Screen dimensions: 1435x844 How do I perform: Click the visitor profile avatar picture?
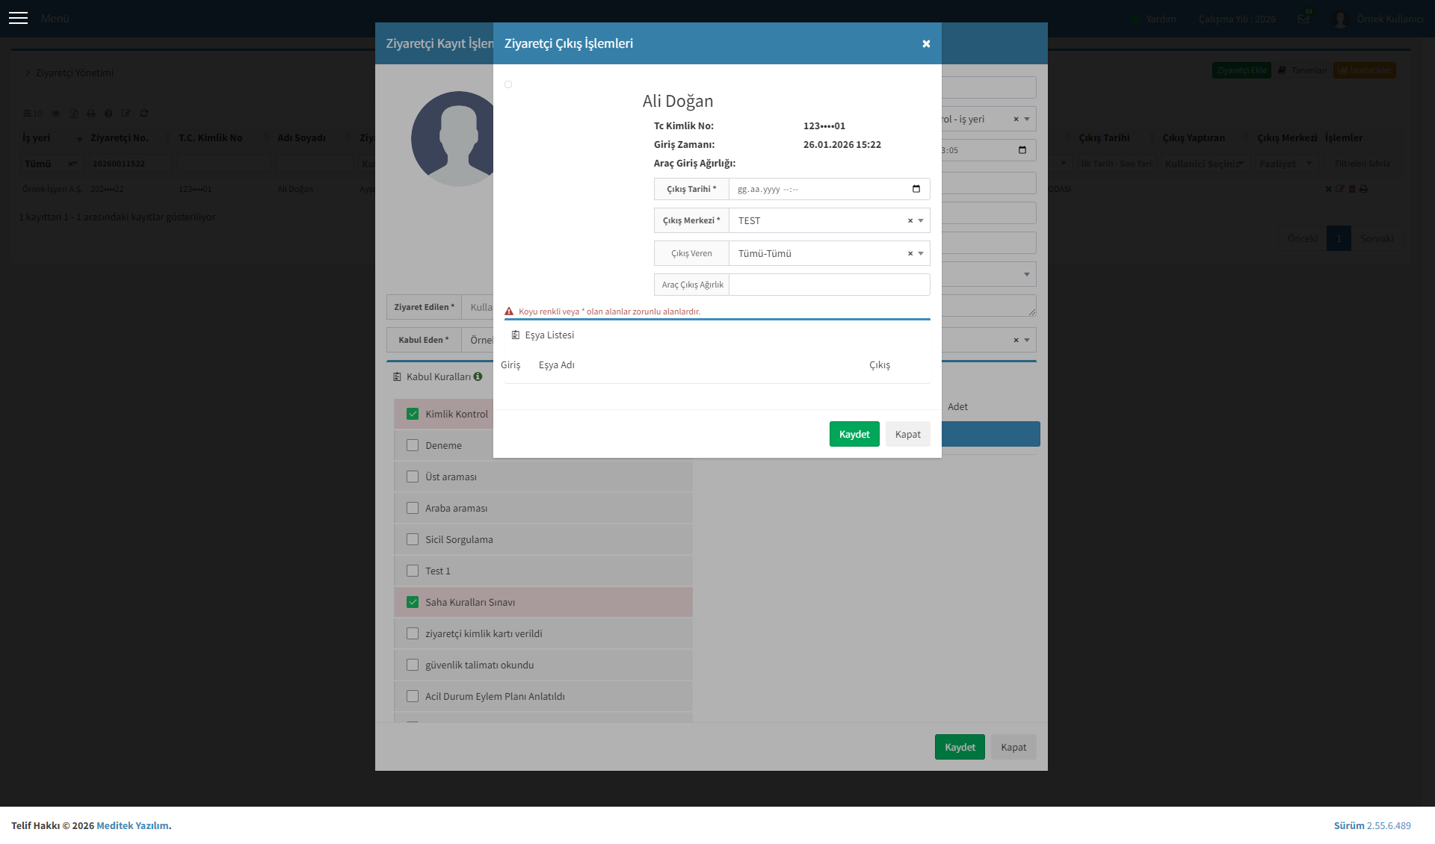453,139
